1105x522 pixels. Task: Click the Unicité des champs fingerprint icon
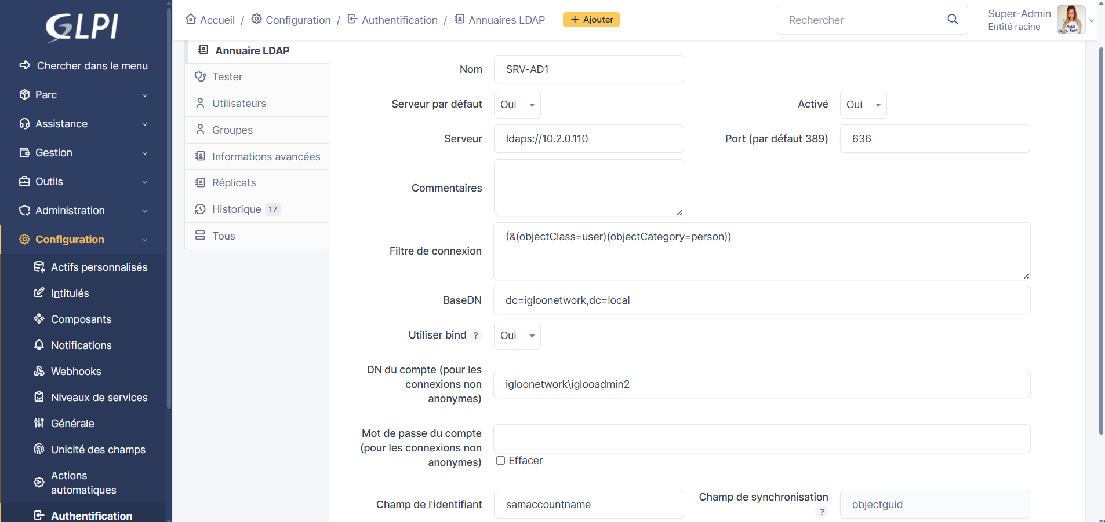(39, 449)
